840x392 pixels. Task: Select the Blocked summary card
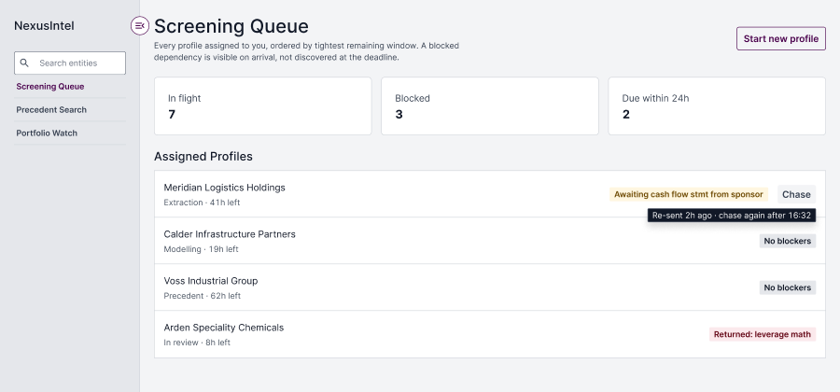point(490,106)
